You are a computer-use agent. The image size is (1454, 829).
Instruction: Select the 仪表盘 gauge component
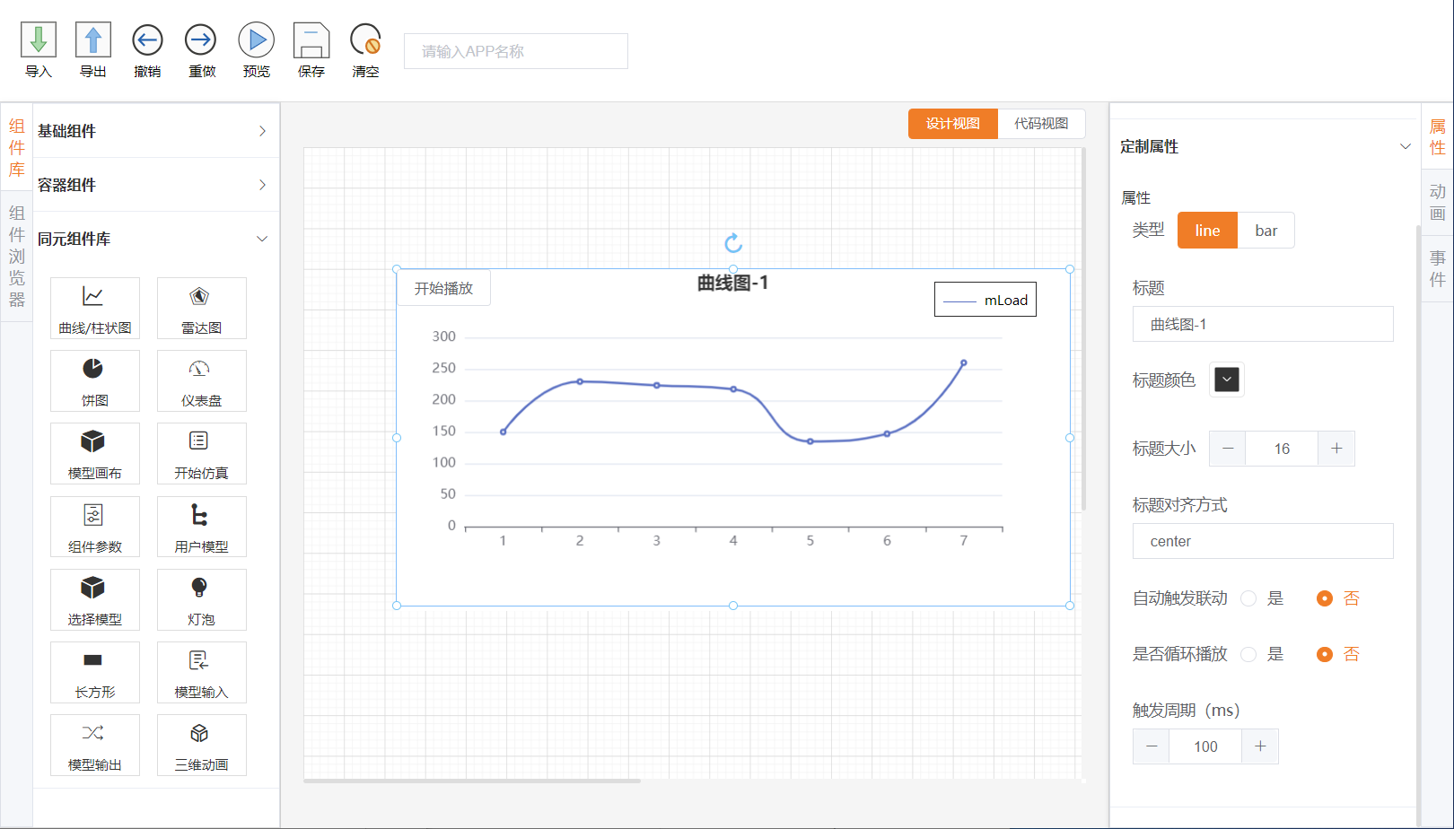click(x=202, y=380)
